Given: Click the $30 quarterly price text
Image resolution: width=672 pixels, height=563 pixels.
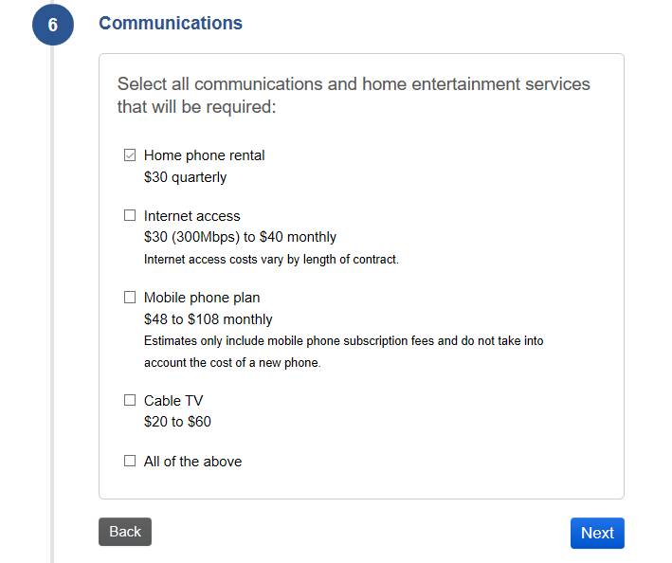Looking at the screenshot, I should 185,177.
